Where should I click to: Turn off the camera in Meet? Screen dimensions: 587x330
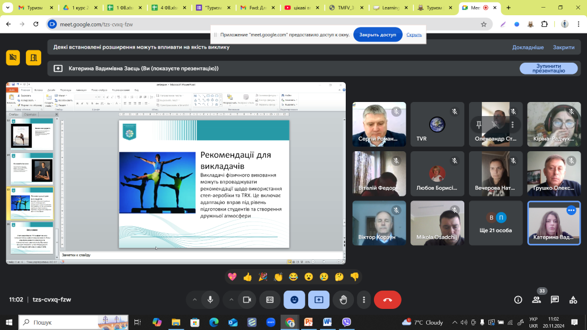247,300
